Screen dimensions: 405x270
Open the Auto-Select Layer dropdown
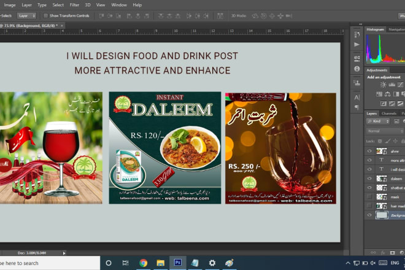[26, 16]
